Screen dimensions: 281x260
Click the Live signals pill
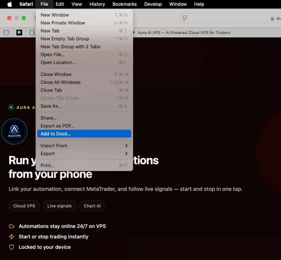point(60,206)
